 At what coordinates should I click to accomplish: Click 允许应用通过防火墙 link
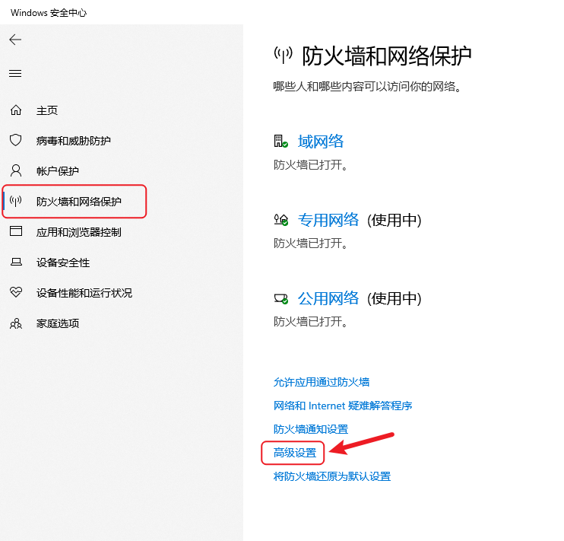tap(322, 382)
